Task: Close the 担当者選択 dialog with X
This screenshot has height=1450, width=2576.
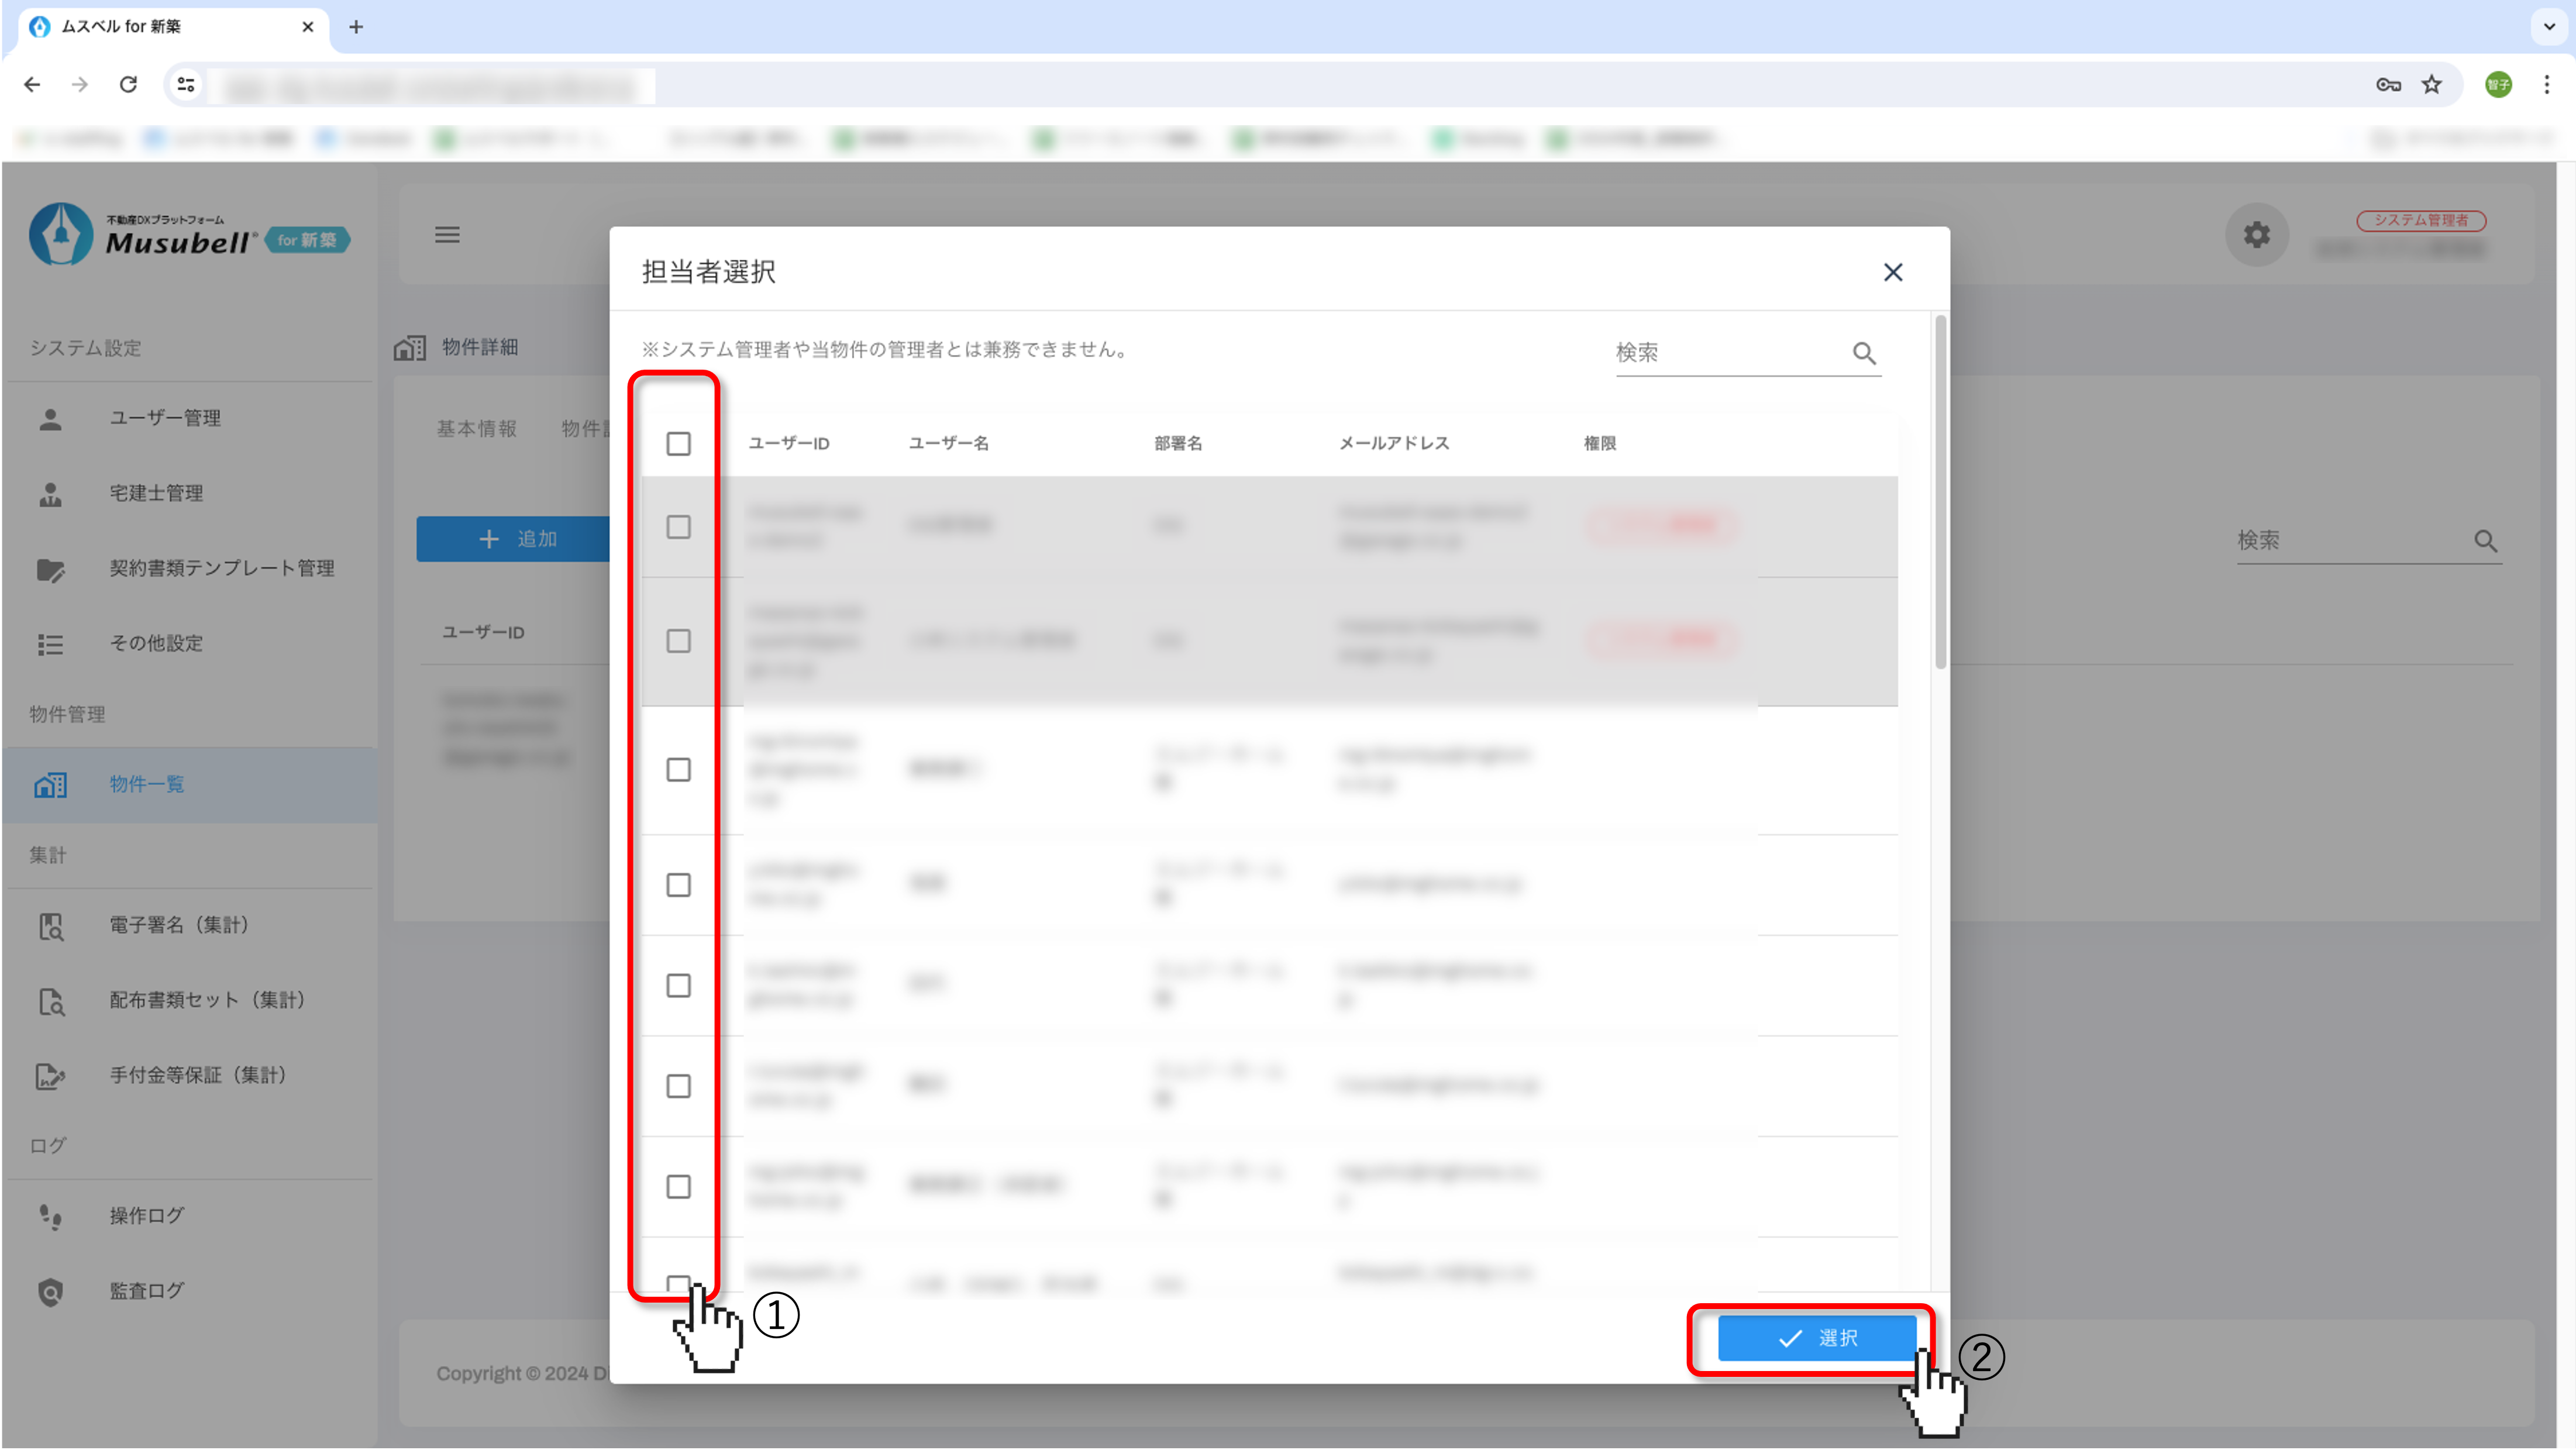Action: point(1892,272)
